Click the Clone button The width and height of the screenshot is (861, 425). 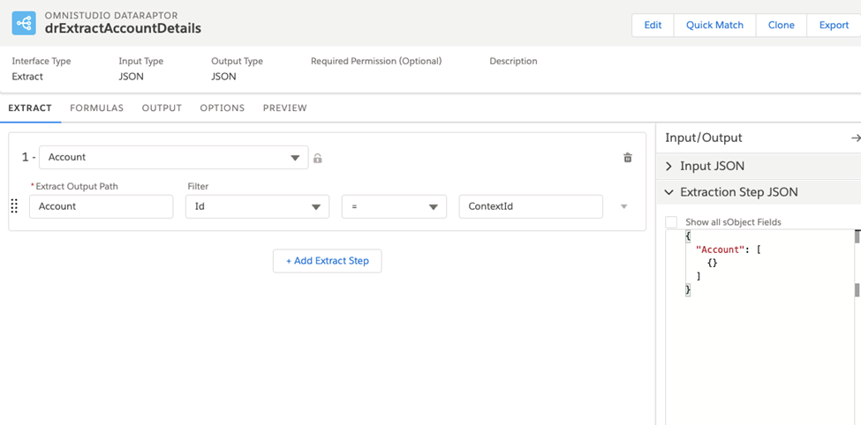(x=782, y=26)
